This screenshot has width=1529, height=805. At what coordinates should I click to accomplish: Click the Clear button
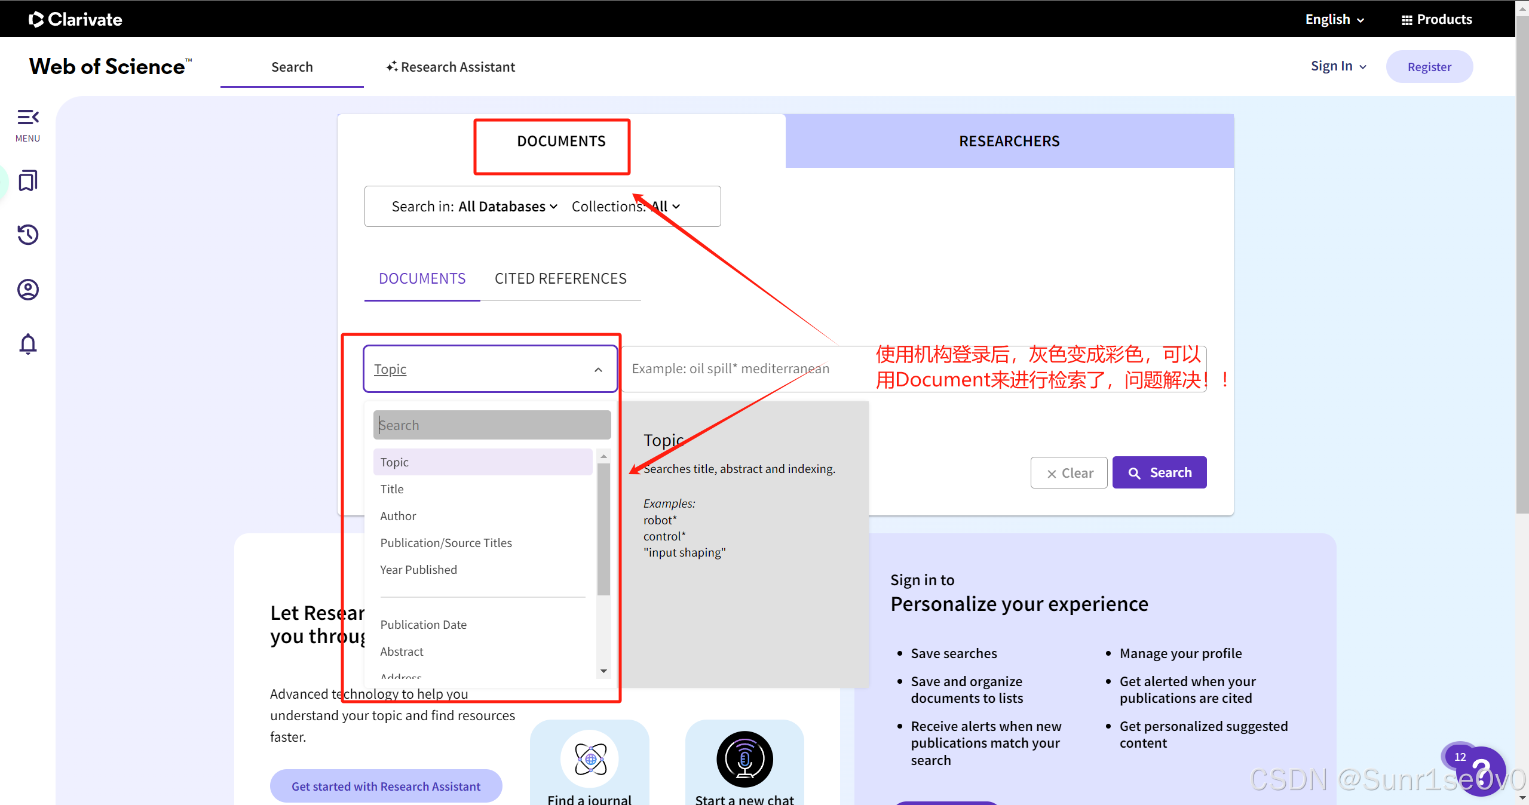tap(1069, 473)
